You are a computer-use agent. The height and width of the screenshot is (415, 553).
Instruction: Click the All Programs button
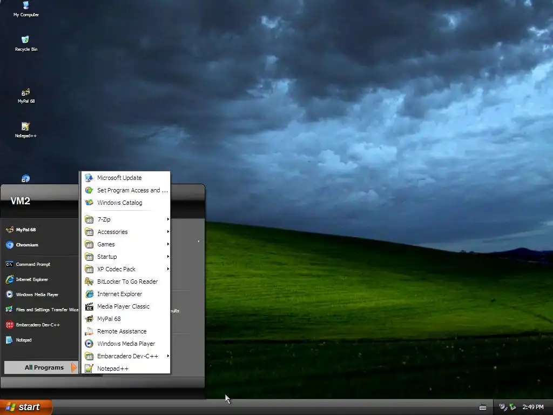41,367
